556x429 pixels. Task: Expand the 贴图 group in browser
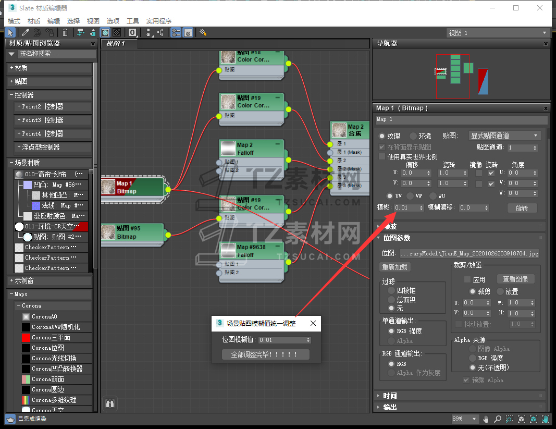tap(50, 82)
